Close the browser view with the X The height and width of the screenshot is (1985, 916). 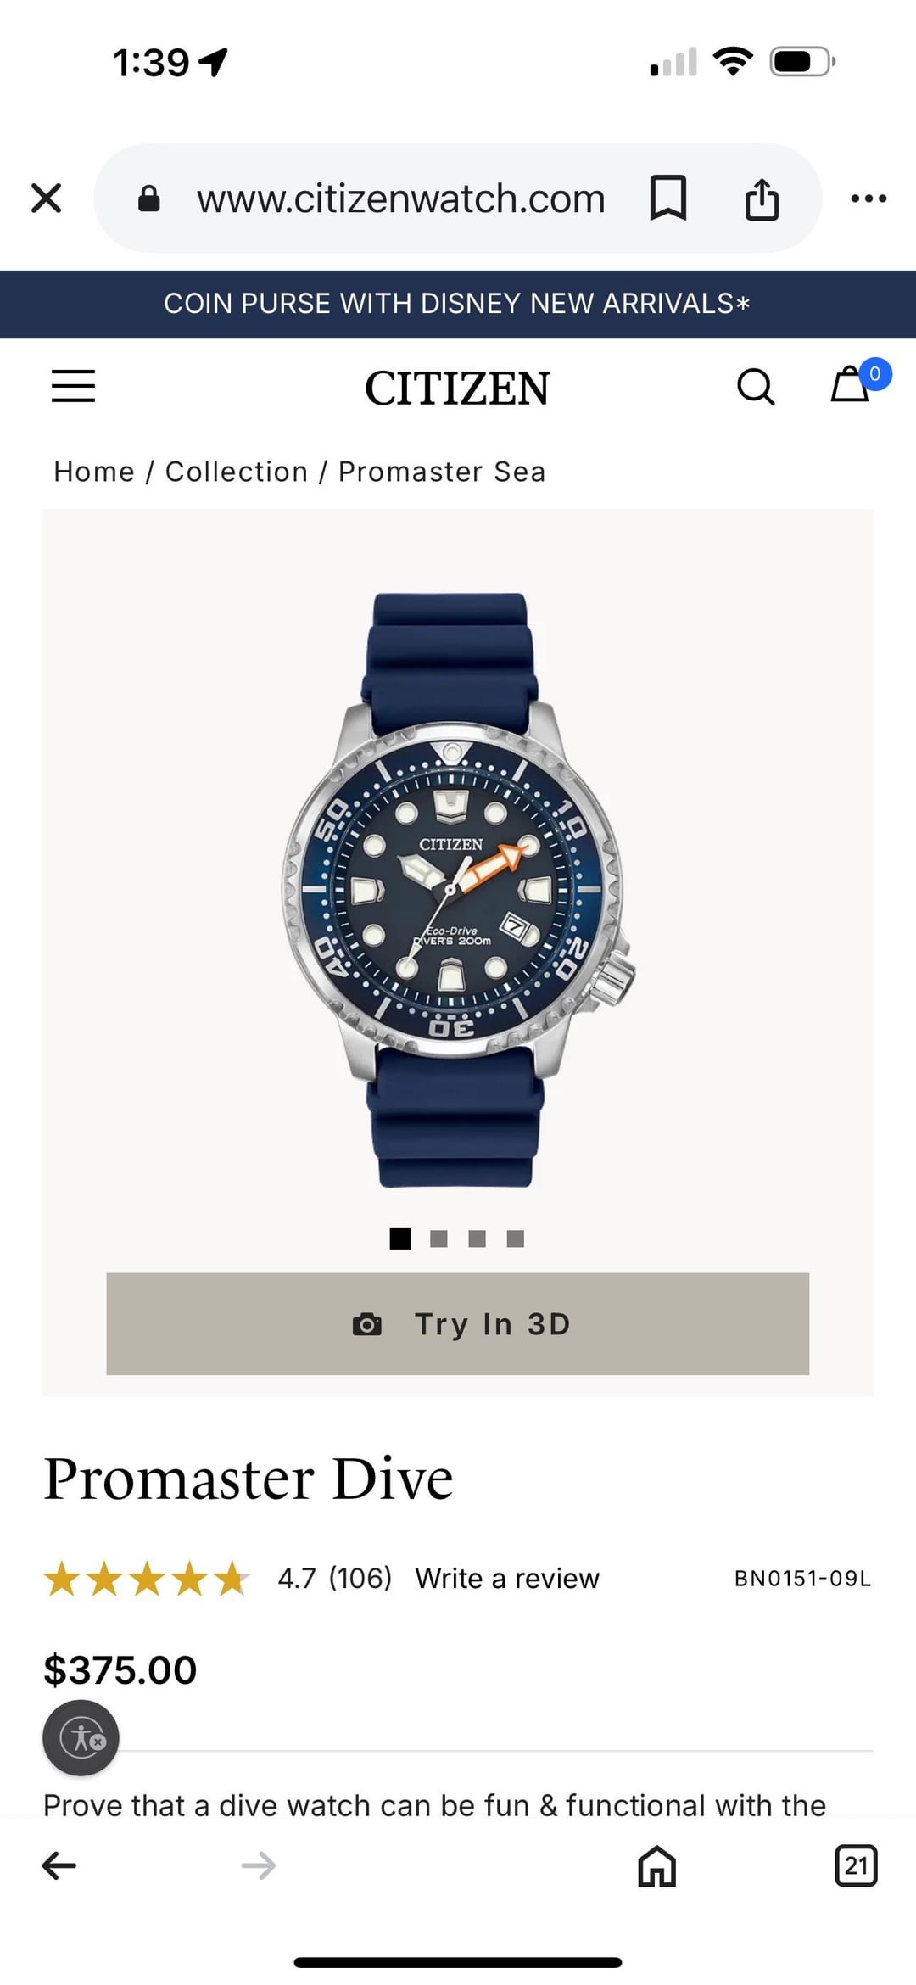tap(47, 198)
